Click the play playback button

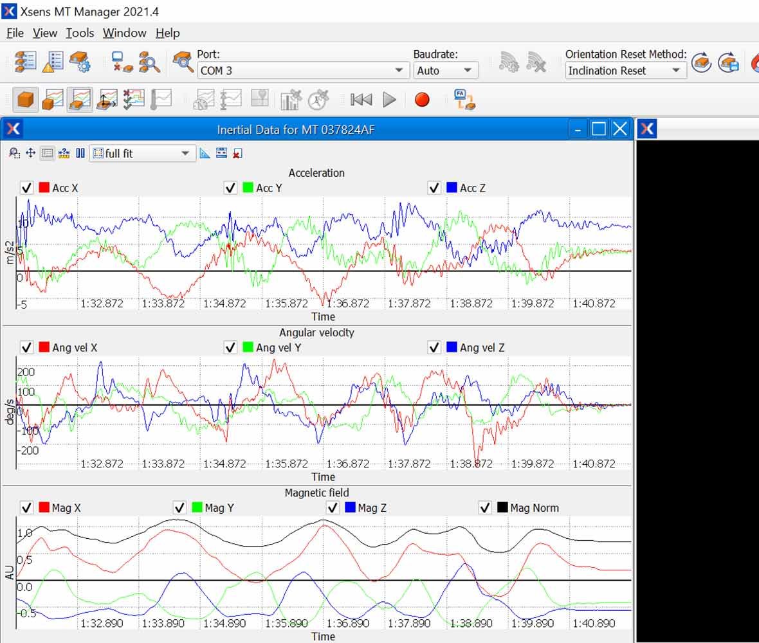pos(389,100)
